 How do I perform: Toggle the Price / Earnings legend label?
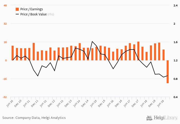click(31, 9)
